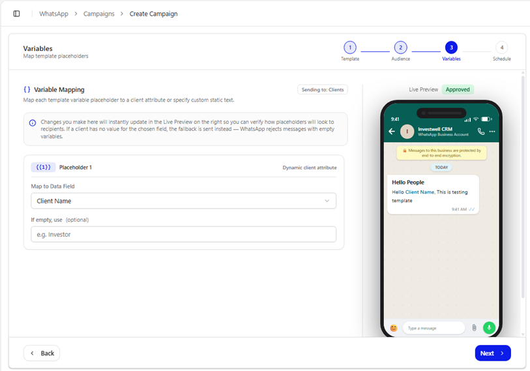Viewport: 530px width, 371px height.
Task: Go to step 2 Audience
Action: pyautogui.click(x=400, y=48)
